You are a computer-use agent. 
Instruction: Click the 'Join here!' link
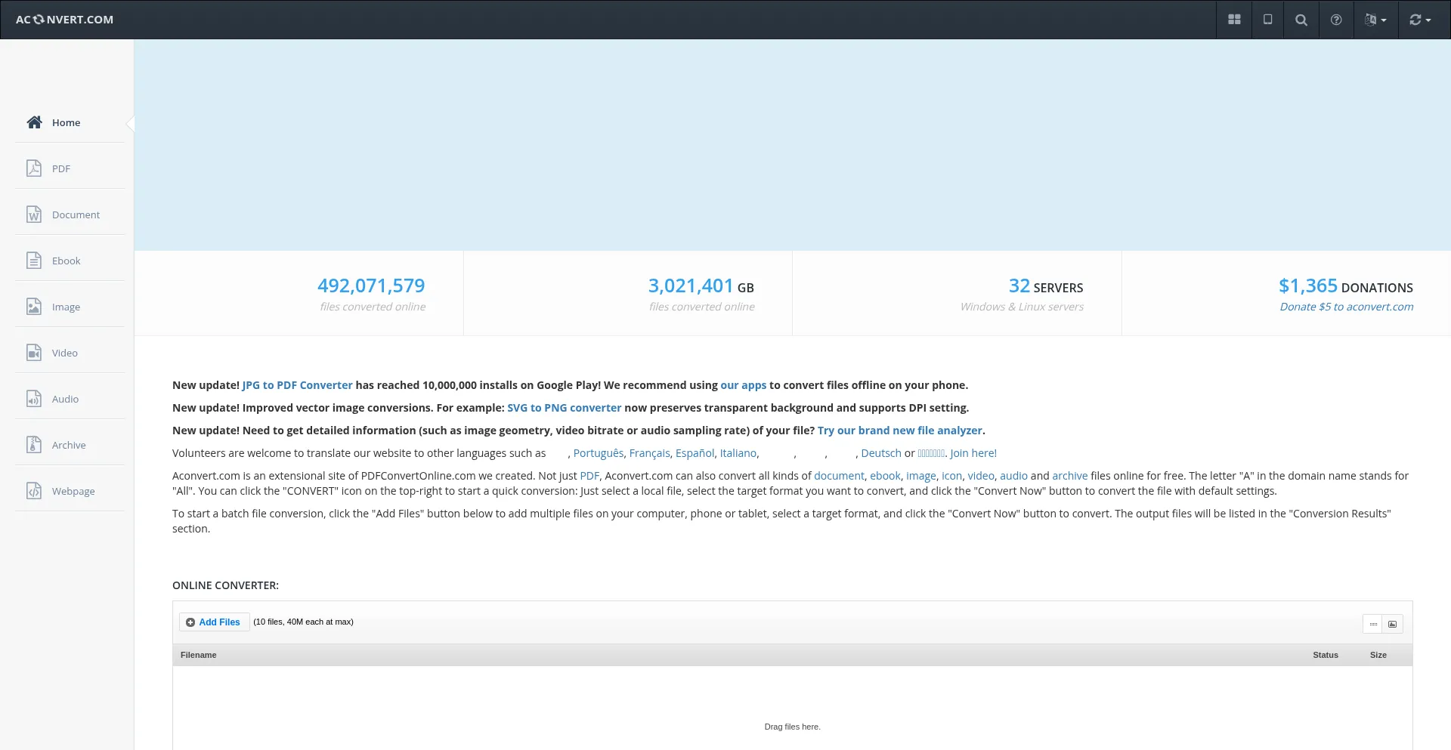(x=973, y=453)
